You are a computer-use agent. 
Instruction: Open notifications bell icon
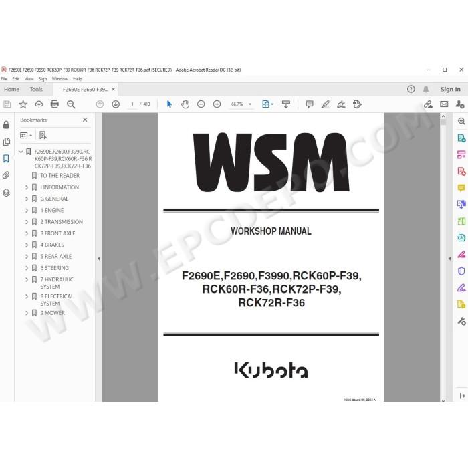click(x=426, y=89)
